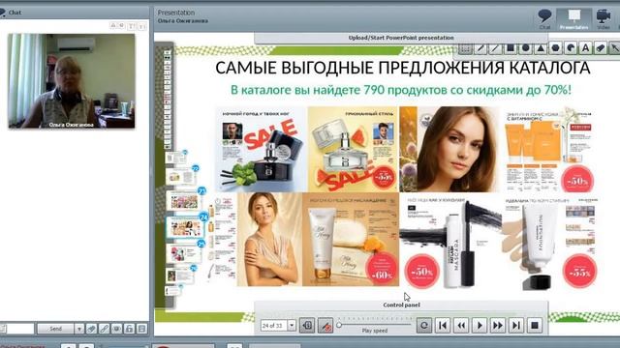The image size is (620, 348).
Task: Click the chat eraser clear icon
Action: (x=91, y=329)
